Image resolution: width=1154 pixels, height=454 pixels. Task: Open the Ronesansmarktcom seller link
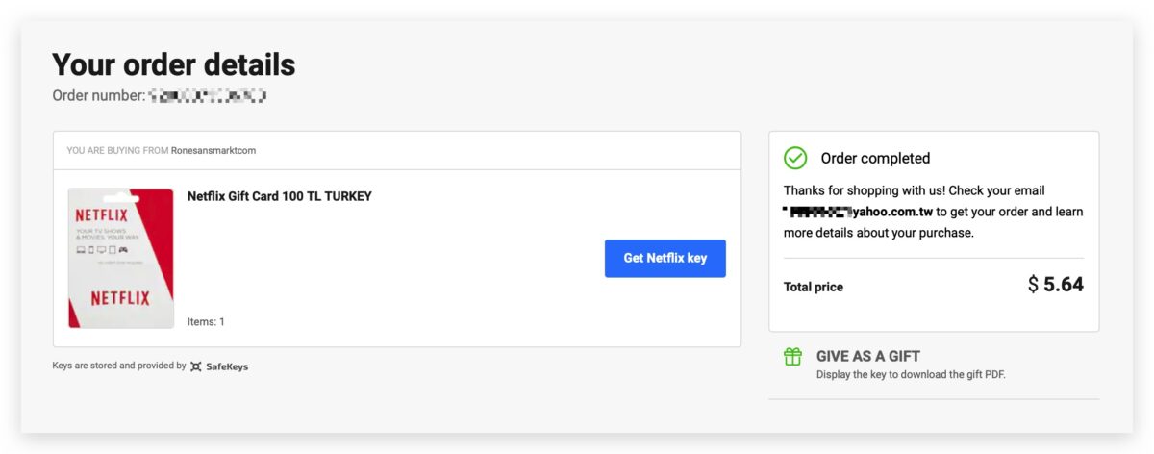tap(213, 150)
